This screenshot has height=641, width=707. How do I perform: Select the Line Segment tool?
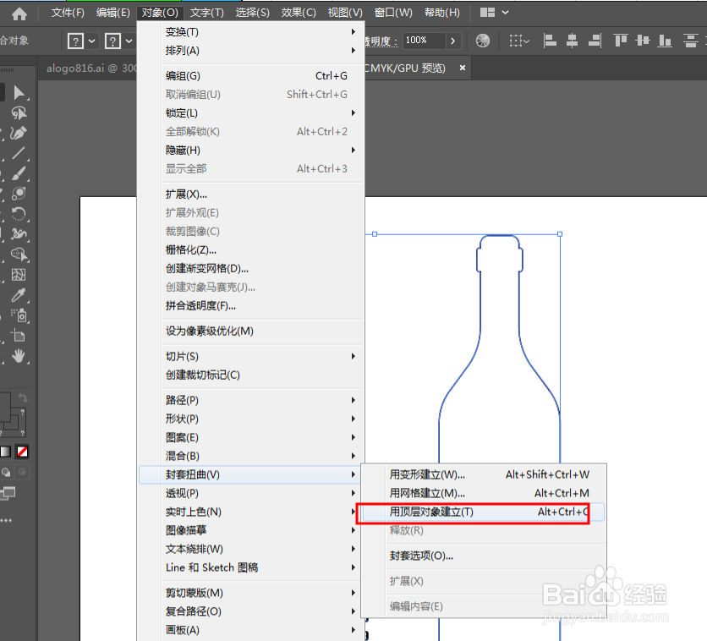[19, 153]
